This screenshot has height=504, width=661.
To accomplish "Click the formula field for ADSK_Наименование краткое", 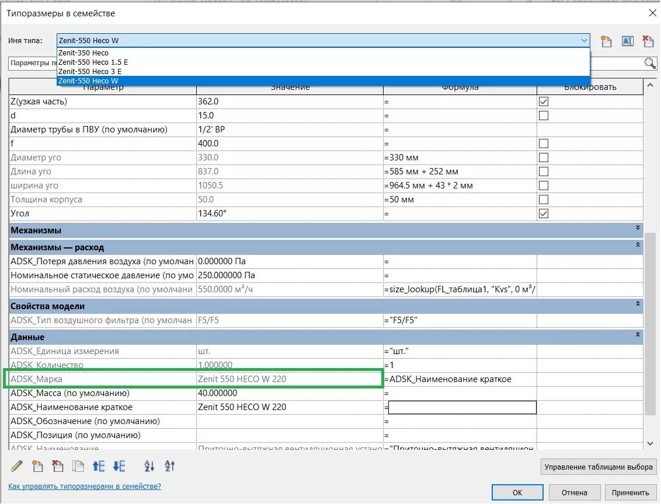I will (462, 407).
